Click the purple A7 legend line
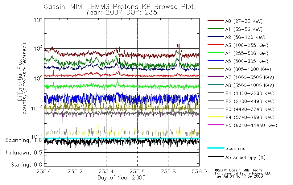The image size is (293, 185). [x=216, y=76]
